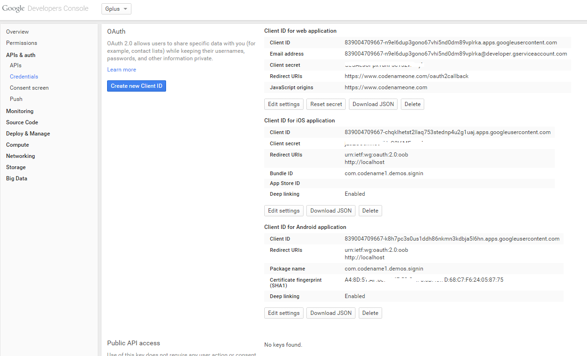Collapse the APIs & auth section
The image size is (587, 356).
[21, 55]
